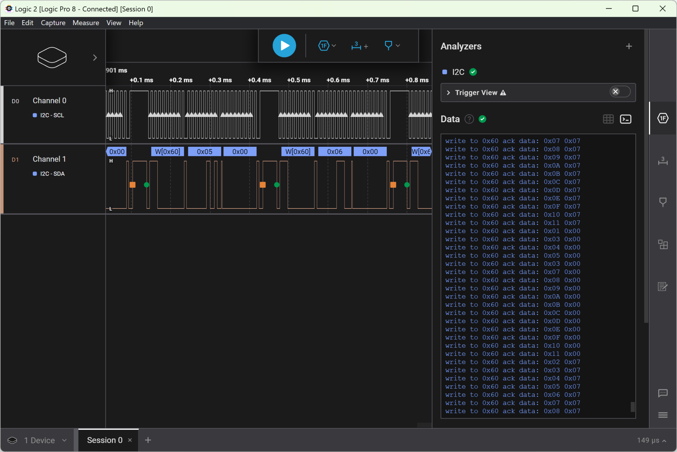Click the D0 channel identifier
This screenshot has height=452, width=677.
click(x=15, y=101)
